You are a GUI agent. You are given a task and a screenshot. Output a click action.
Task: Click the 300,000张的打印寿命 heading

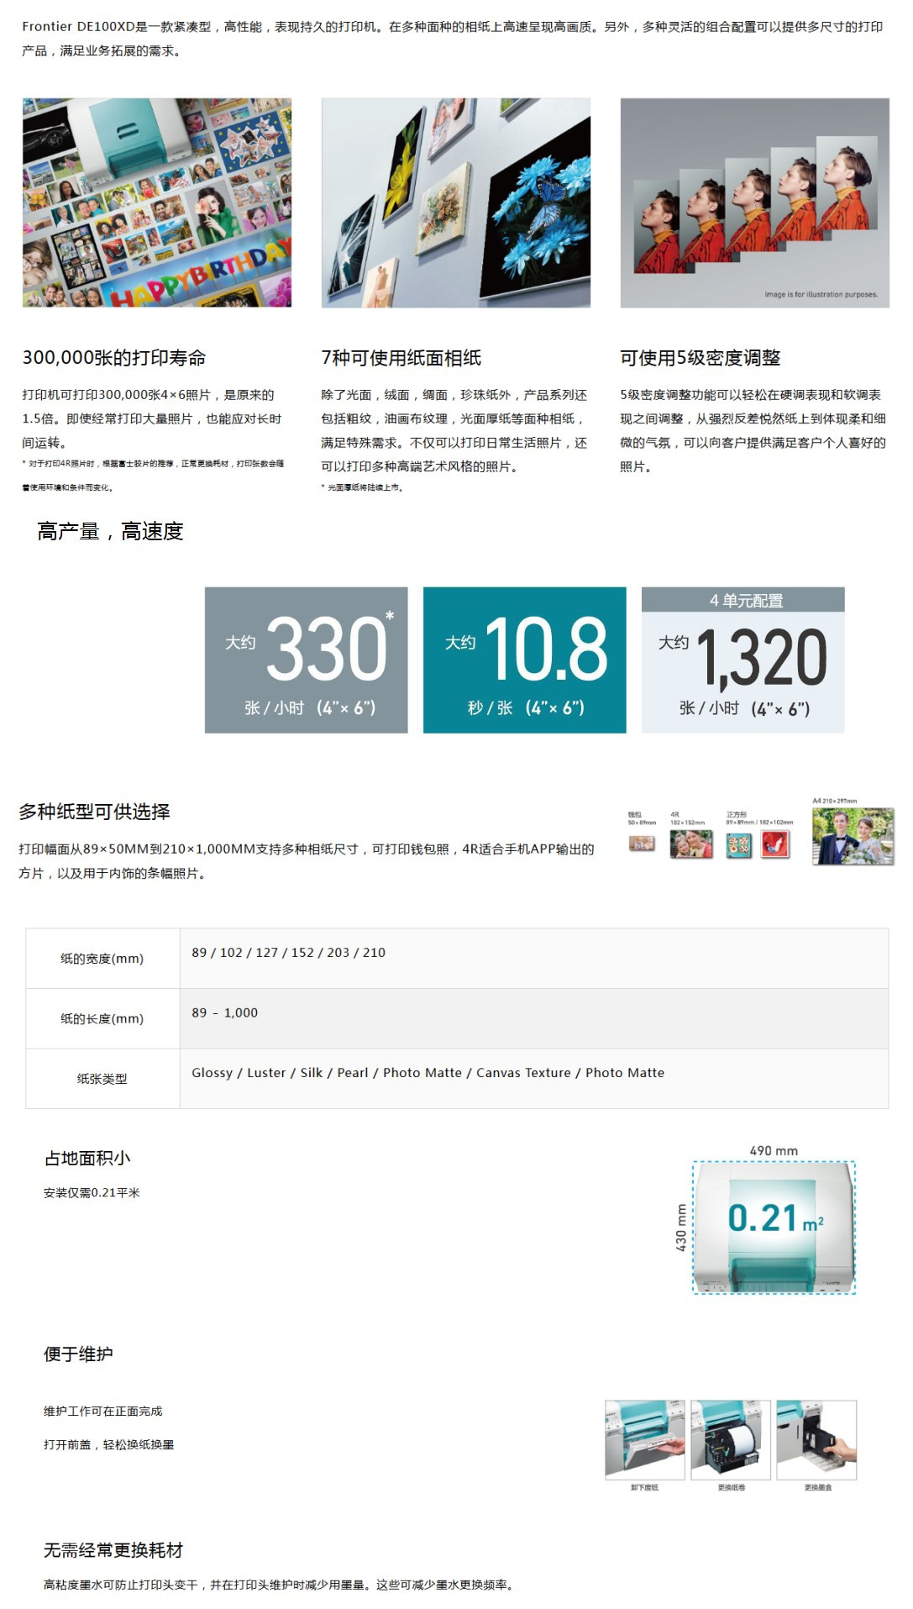[x=114, y=358]
